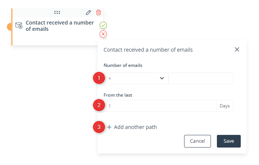Click the plus icon beside Add another path
The height and width of the screenshot is (165, 259).
(109, 127)
